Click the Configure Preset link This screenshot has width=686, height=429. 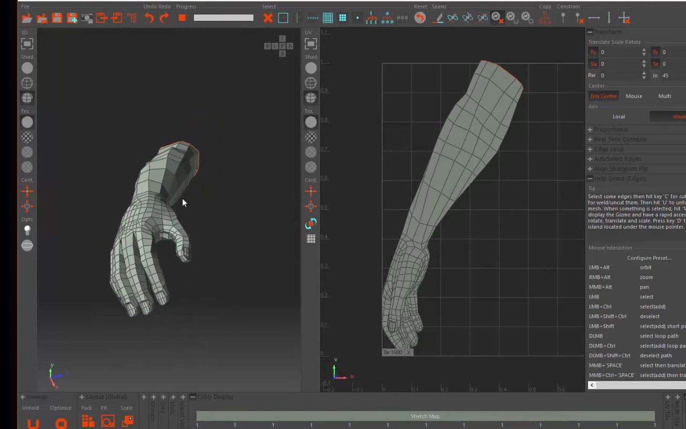tap(649, 258)
